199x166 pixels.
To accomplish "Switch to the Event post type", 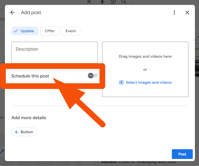I will (71, 31).
